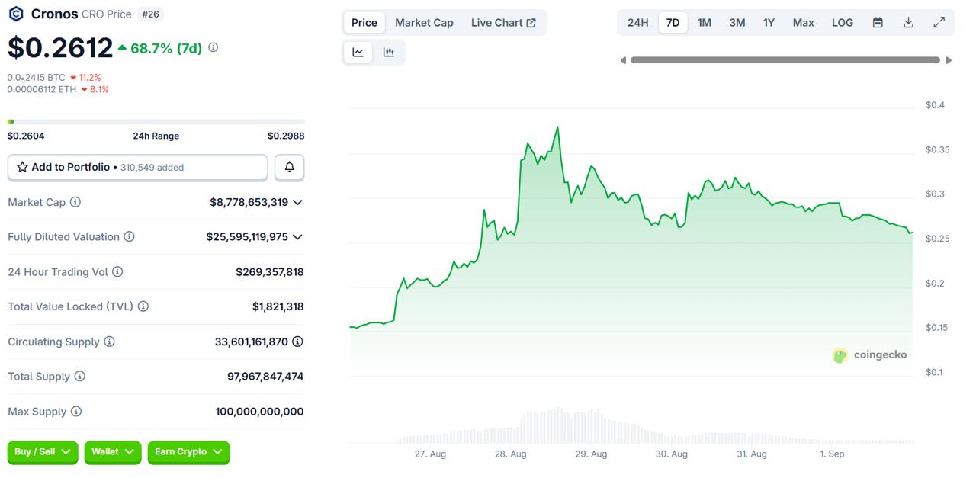Click the 97,967,847,474 total supply value
Screen dimensions: 976x478
265,377
